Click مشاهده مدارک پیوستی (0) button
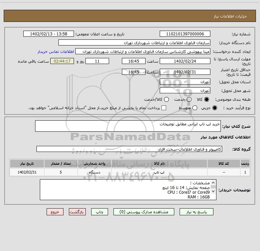Viewport: 260px width, 251px height. point(144,212)
